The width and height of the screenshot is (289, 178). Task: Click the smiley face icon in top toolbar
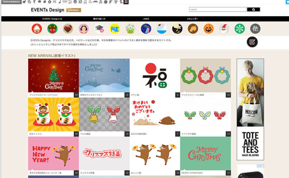[75, 2]
